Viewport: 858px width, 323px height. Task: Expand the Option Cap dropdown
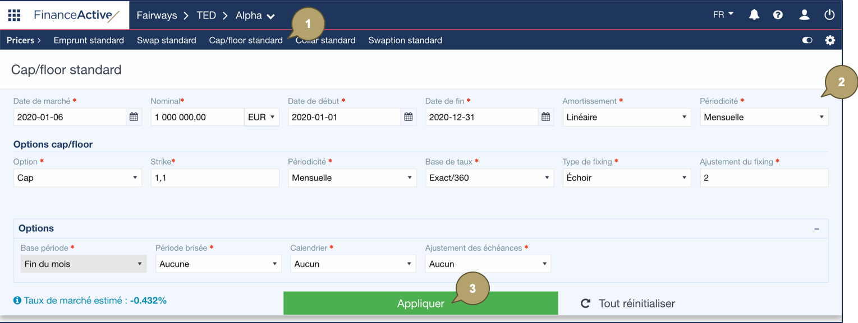pyautogui.click(x=77, y=178)
